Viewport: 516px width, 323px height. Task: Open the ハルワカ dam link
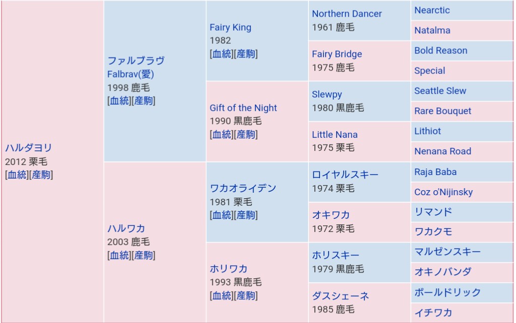coord(126,228)
